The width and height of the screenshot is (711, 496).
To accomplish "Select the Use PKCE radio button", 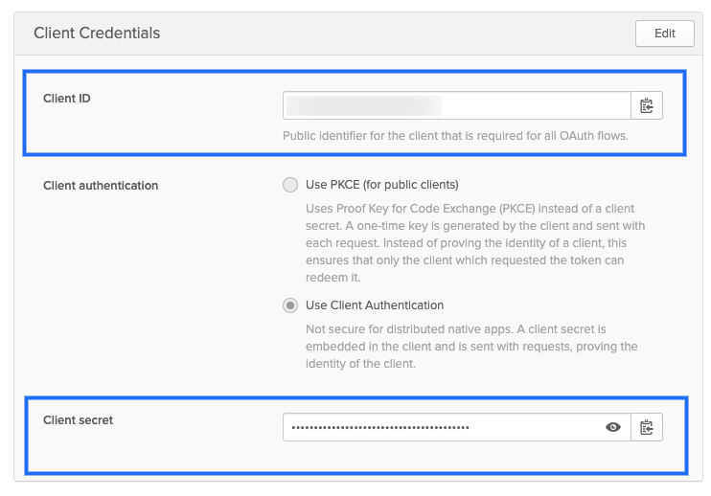I will (x=290, y=185).
